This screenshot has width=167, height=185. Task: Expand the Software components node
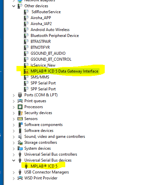point(14,125)
